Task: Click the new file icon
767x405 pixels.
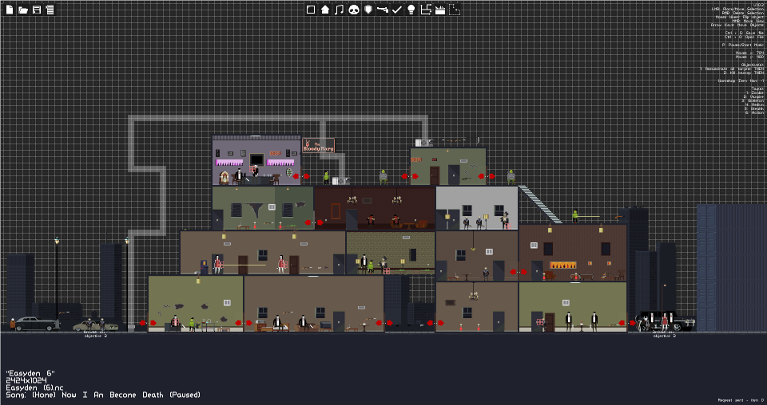Action: pos(10,10)
